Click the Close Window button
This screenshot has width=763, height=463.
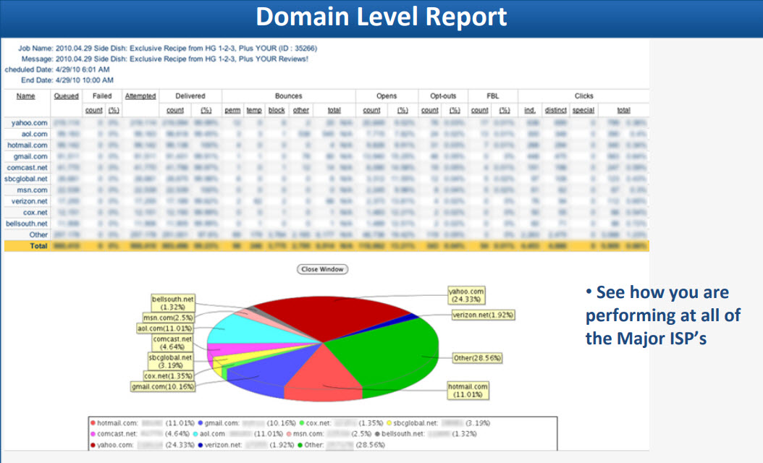323,269
